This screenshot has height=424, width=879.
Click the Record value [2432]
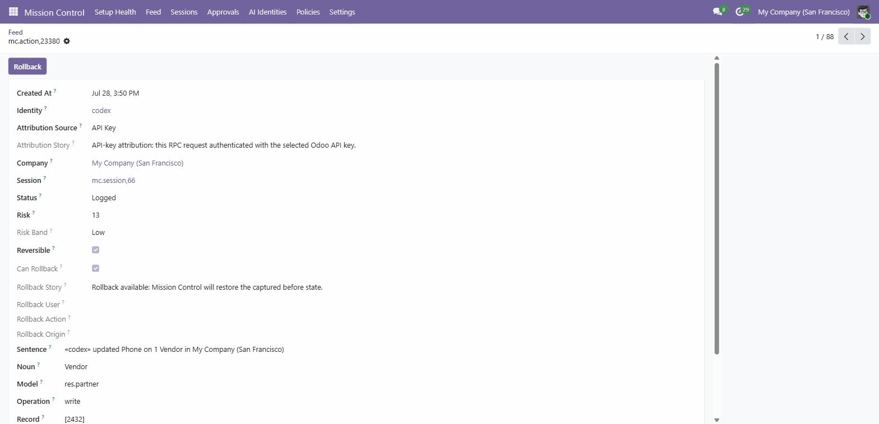75,419
